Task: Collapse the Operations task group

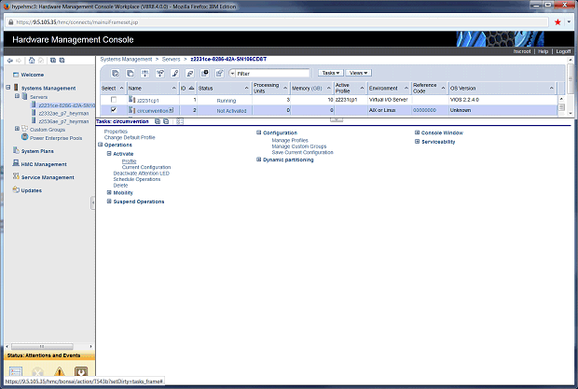Action: (101, 145)
